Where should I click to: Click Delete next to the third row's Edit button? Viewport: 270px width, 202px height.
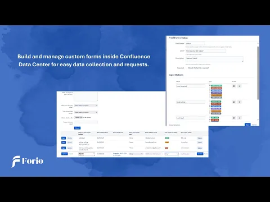[70, 148]
